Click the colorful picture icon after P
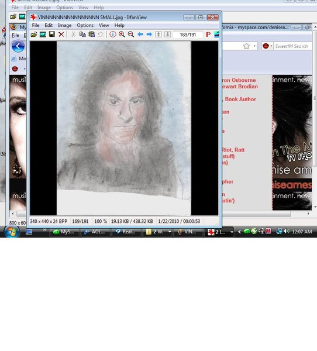 click(216, 35)
